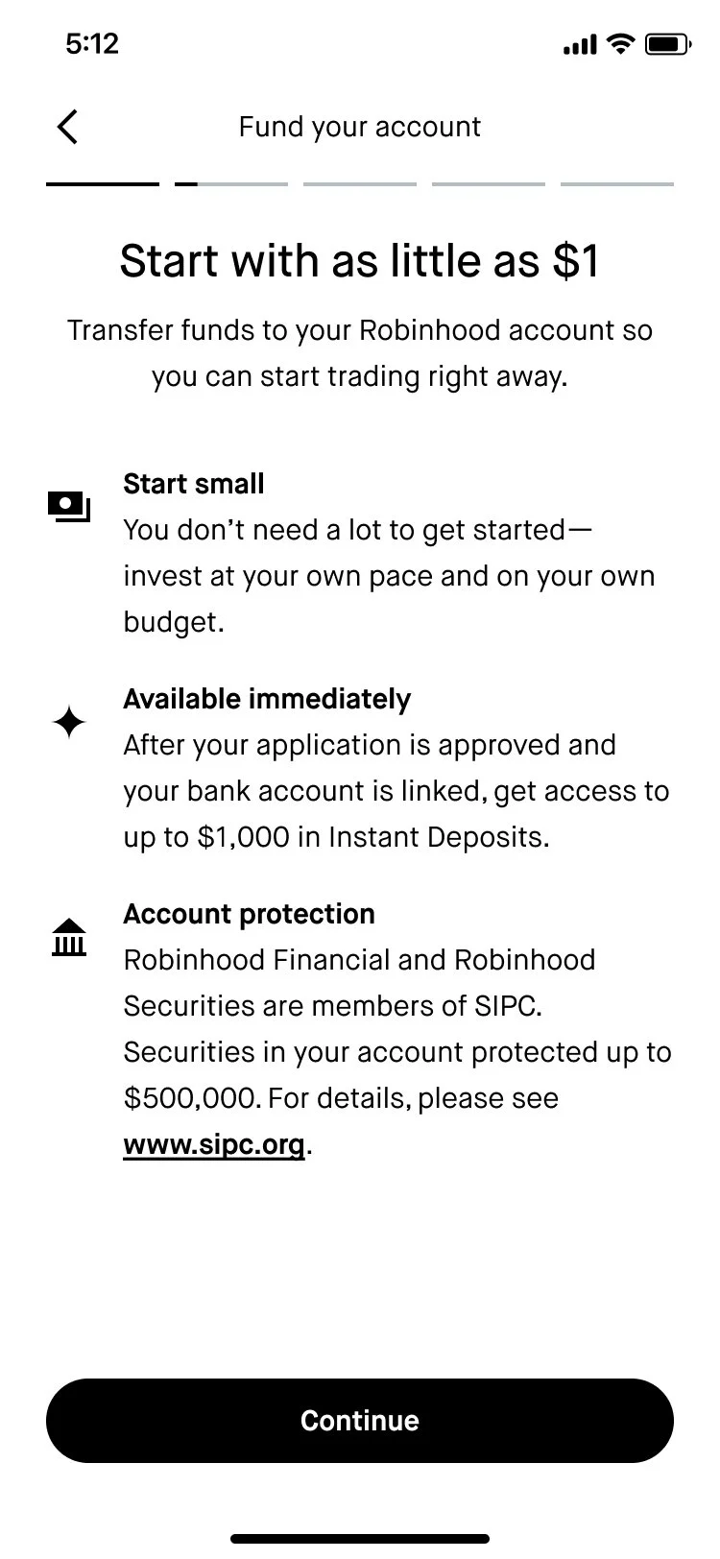Tap the back arrow icon

point(67,127)
